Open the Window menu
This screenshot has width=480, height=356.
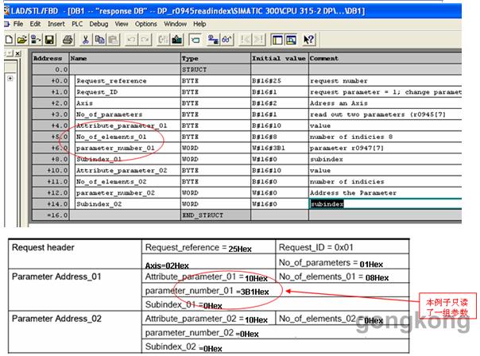[x=175, y=24]
